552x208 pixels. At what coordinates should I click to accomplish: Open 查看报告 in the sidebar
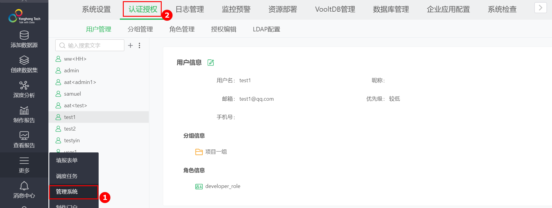point(24,140)
